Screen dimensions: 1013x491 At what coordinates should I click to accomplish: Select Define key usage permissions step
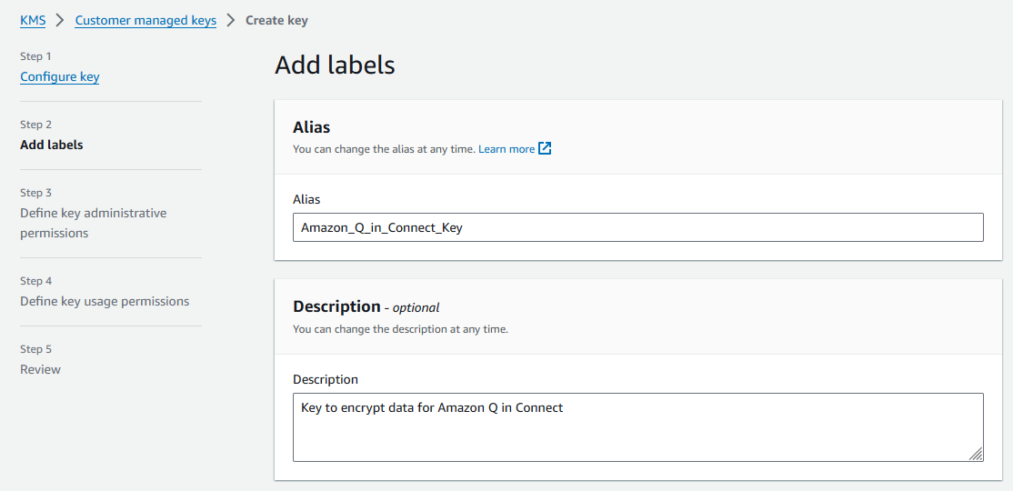pos(105,301)
